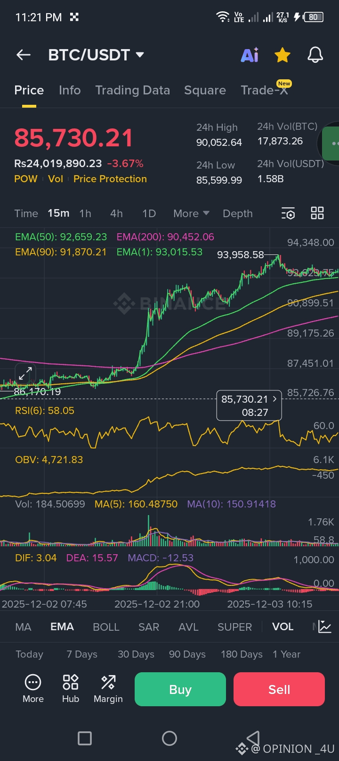The height and width of the screenshot is (761, 339).
Task: Open the AI assistant icon
Action: coord(250,55)
